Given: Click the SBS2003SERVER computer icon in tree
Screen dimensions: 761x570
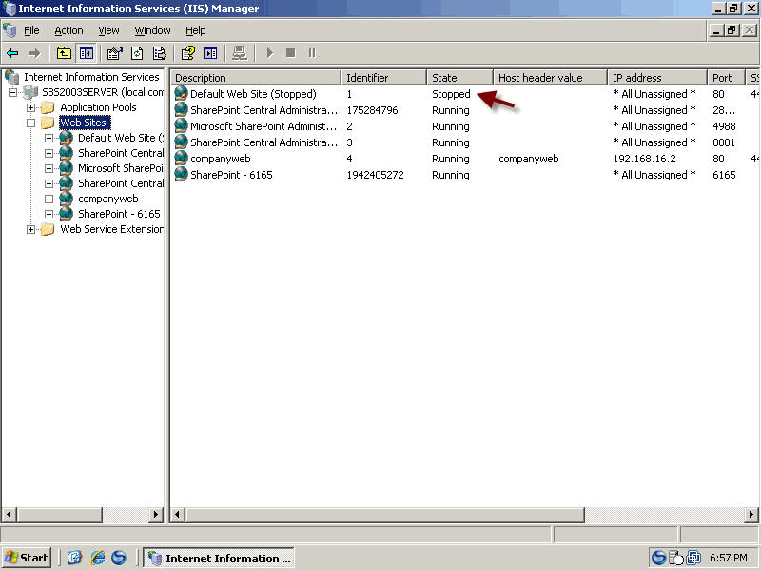Looking at the screenshot, I should [x=30, y=92].
